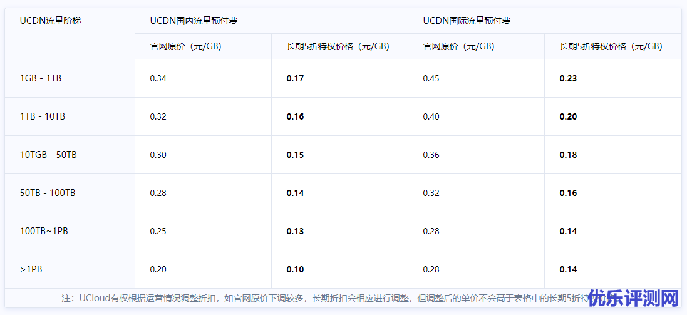687x315 pixels.
Task: Click 长期5折特权价格 subheader under UCDN国内流量预付费
Action: [x=338, y=46]
